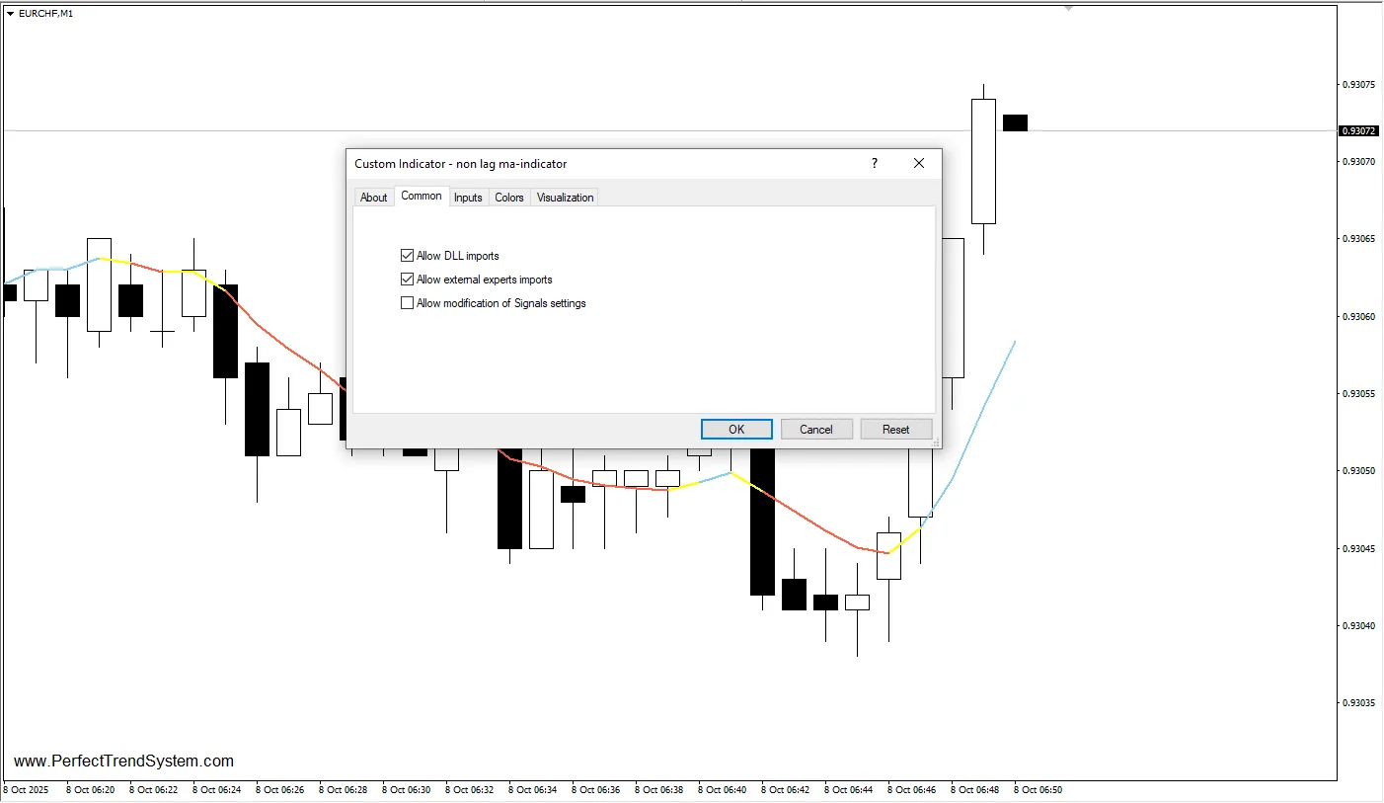Click the chart shift triangle marker
Viewport: 1384px width, 803px height.
coord(1068,8)
